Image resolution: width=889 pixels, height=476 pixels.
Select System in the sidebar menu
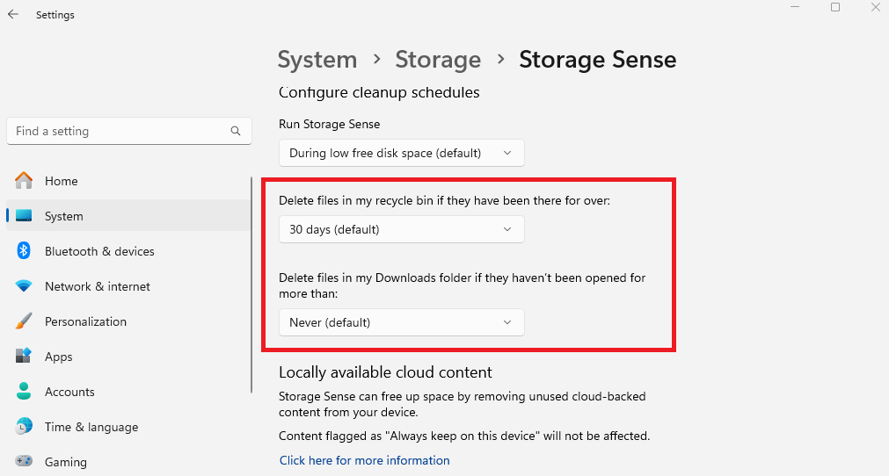coord(64,216)
